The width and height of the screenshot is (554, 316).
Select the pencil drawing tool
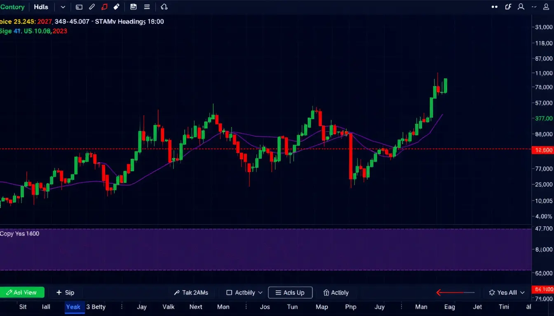[92, 7]
